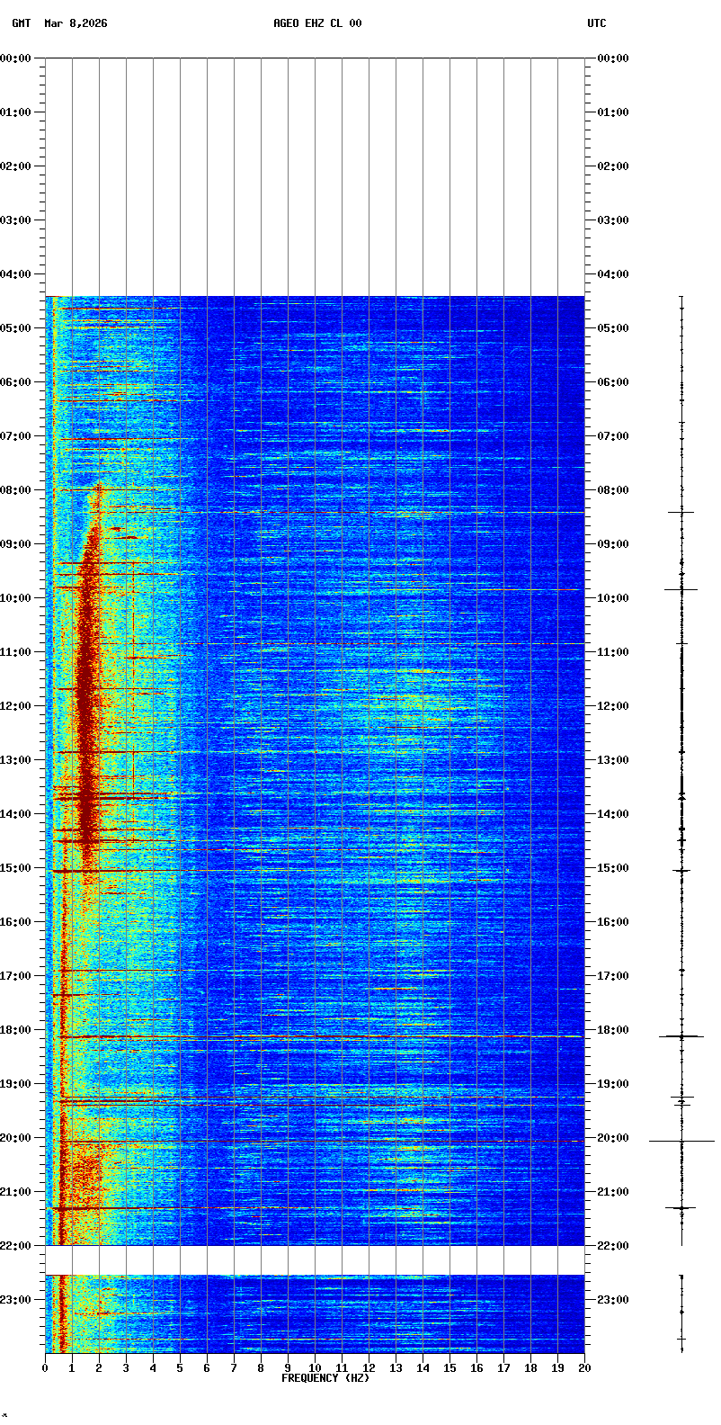The width and height of the screenshot is (721, 1425).
Task: Click the 23:00 label on right time axis
Action: 613,1300
